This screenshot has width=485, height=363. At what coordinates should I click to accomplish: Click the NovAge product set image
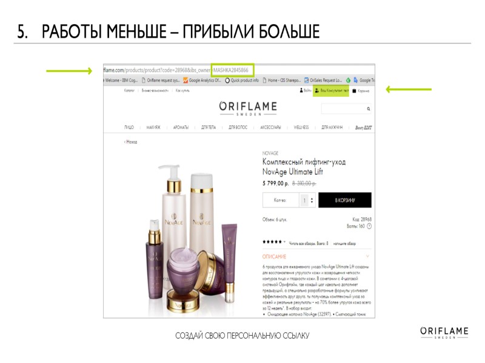pyautogui.click(x=192, y=238)
